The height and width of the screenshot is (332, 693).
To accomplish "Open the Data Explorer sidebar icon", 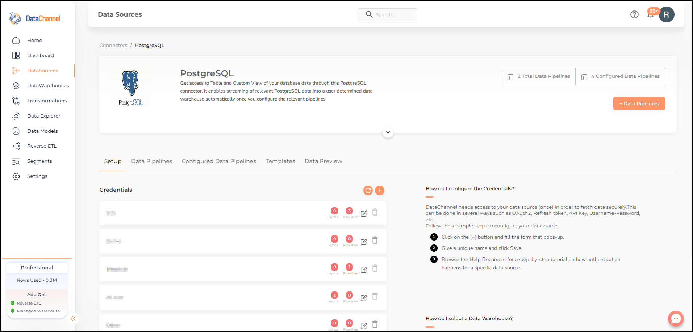I will pyautogui.click(x=16, y=116).
